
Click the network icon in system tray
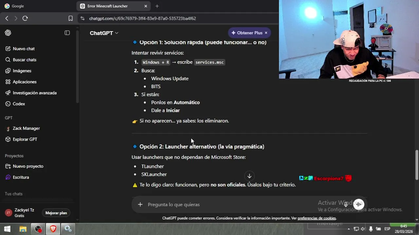(356, 229)
